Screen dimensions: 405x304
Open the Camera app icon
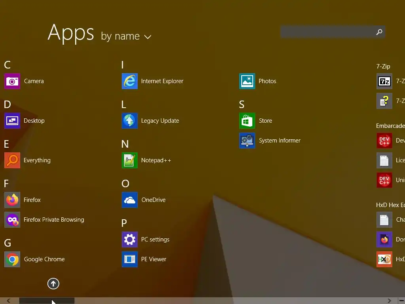click(12, 81)
